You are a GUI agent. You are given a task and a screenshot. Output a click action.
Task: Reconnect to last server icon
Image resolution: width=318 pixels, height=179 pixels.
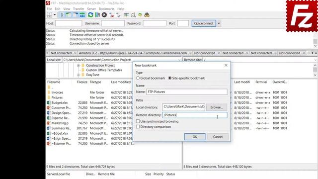(x=118, y=15)
